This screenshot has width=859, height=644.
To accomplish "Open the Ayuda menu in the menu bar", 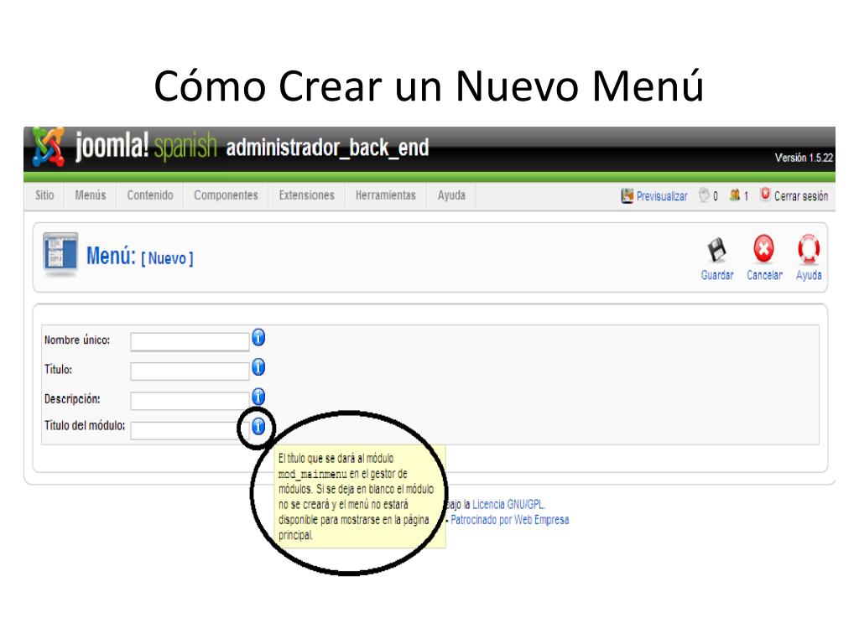I will pyautogui.click(x=451, y=195).
